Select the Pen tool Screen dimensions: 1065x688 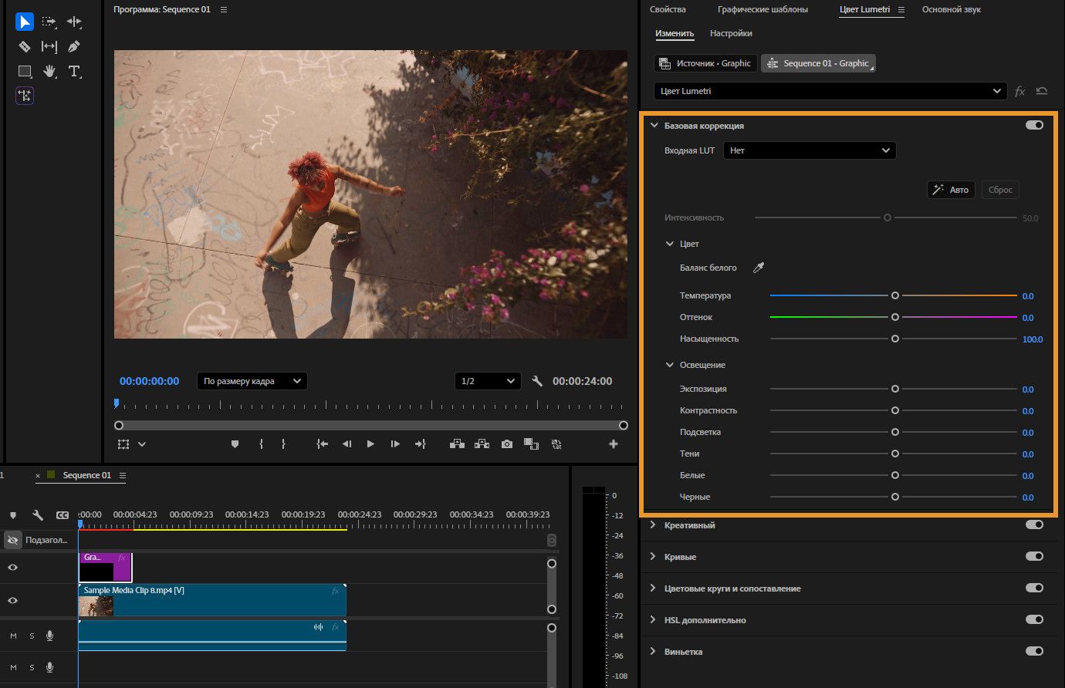(x=74, y=46)
